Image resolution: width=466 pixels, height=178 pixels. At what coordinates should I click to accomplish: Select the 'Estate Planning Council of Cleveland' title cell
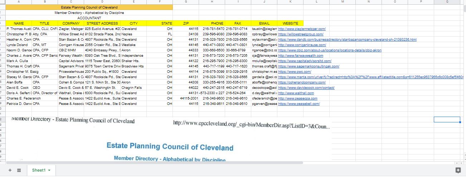tap(89, 7)
